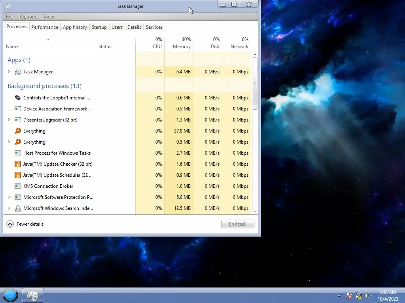This screenshot has height=303, width=405.
Task: Select 'Device Association Framework' row text
Action: pos(57,109)
